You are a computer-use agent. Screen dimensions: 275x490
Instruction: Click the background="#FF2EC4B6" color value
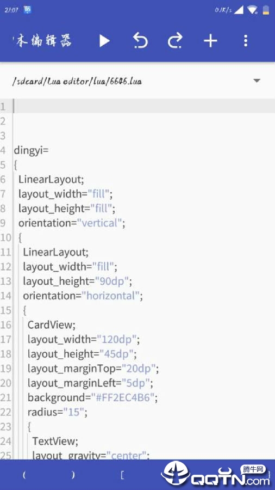click(x=123, y=397)
